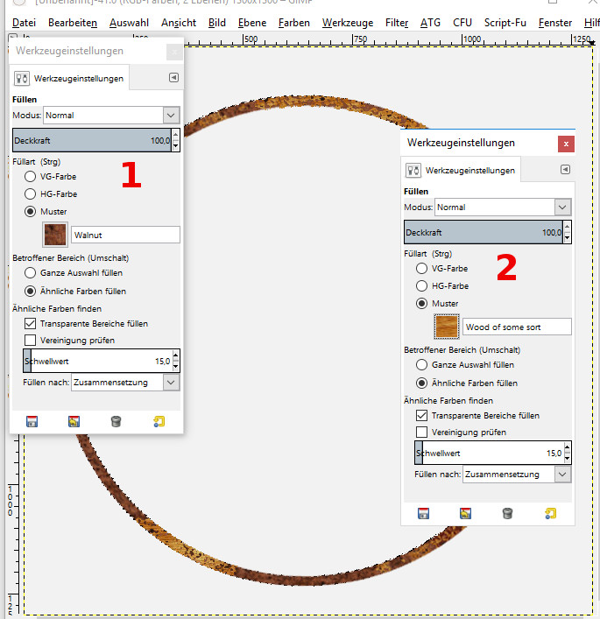The image size is (600, 619).
Task: Open the Fenster menu
Action: pyautogui.click(x=555, y=23)
